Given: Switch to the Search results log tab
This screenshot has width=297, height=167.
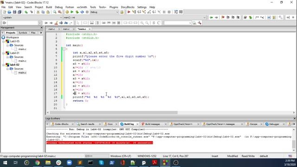Looking at the screenshot, I should [x=87, y=124].
